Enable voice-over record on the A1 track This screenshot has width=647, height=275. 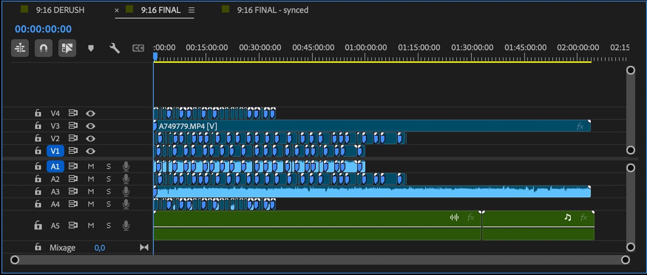click(126, 167)
